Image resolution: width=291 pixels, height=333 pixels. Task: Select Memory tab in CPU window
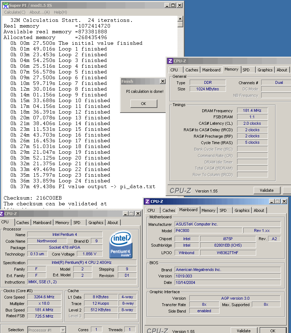point(62,222)
